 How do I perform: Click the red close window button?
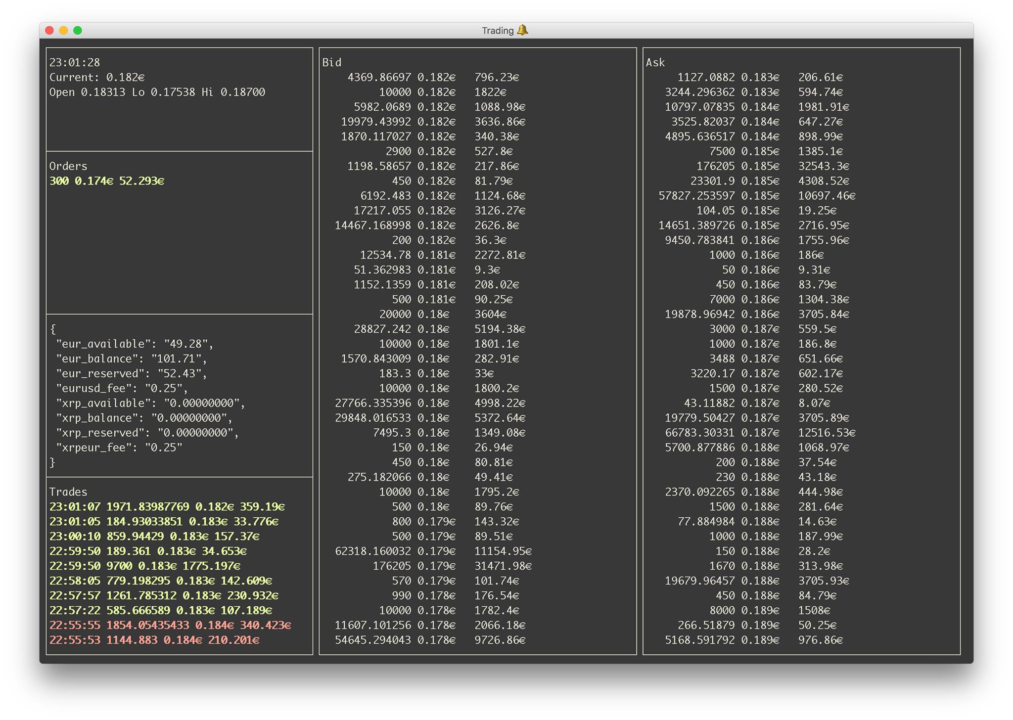click(49, 30)
